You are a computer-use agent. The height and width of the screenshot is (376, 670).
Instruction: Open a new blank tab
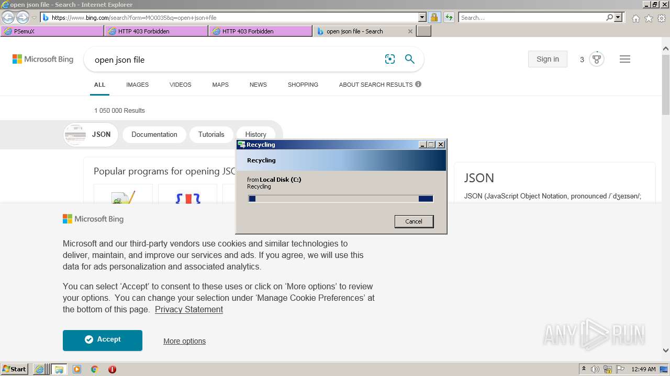pyautogui.click(x=424, y=31)
